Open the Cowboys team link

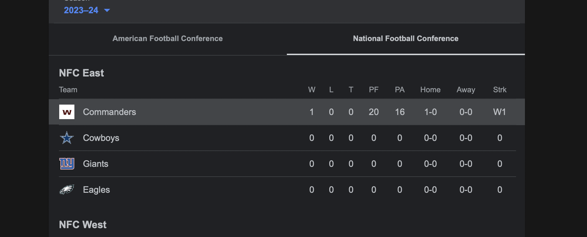tap(101, 138)
